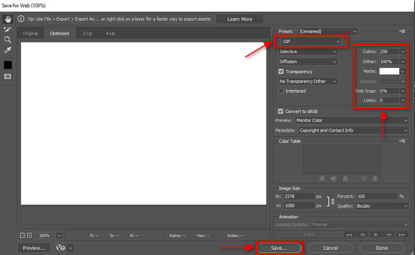The height and width of the screenshot is (255, 415).
Task: Open the Quality Bicubic dropdown
Action: (382, 206)
